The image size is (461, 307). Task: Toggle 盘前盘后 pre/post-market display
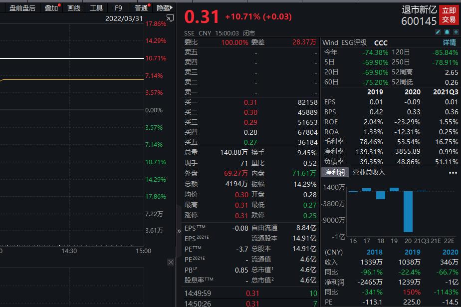click(22, 8)
